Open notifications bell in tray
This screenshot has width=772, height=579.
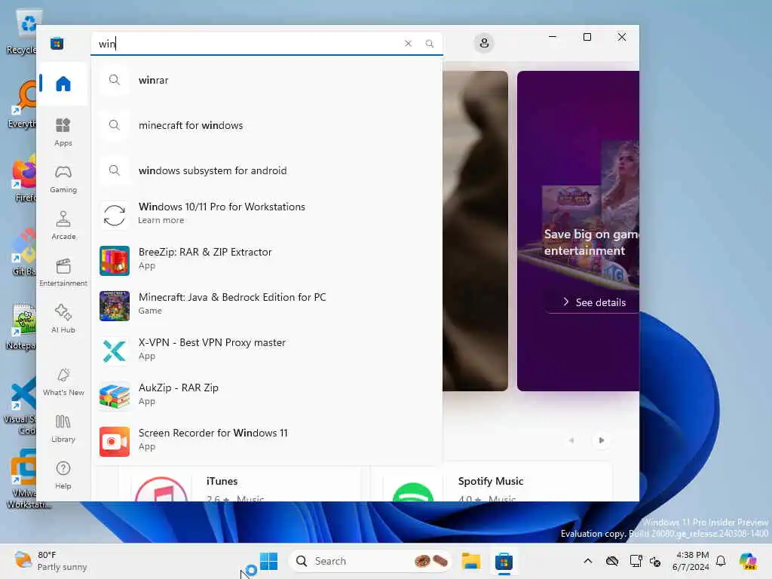(x=721, y=561)
